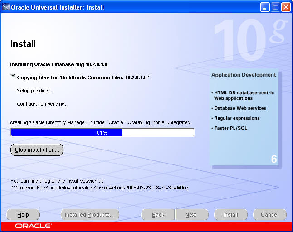Cancel the installation
The height and width of the screenshot is (232, 293).
point(269,215)
